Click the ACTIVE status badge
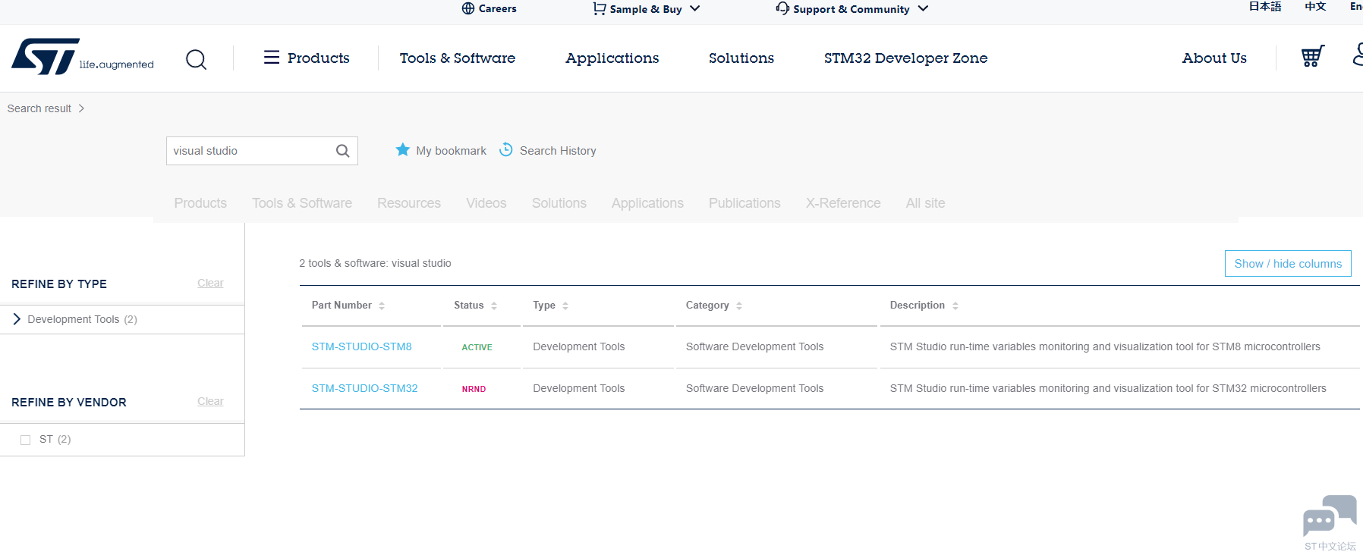This screenshot has height=558, width=1363. pos(477,347)
